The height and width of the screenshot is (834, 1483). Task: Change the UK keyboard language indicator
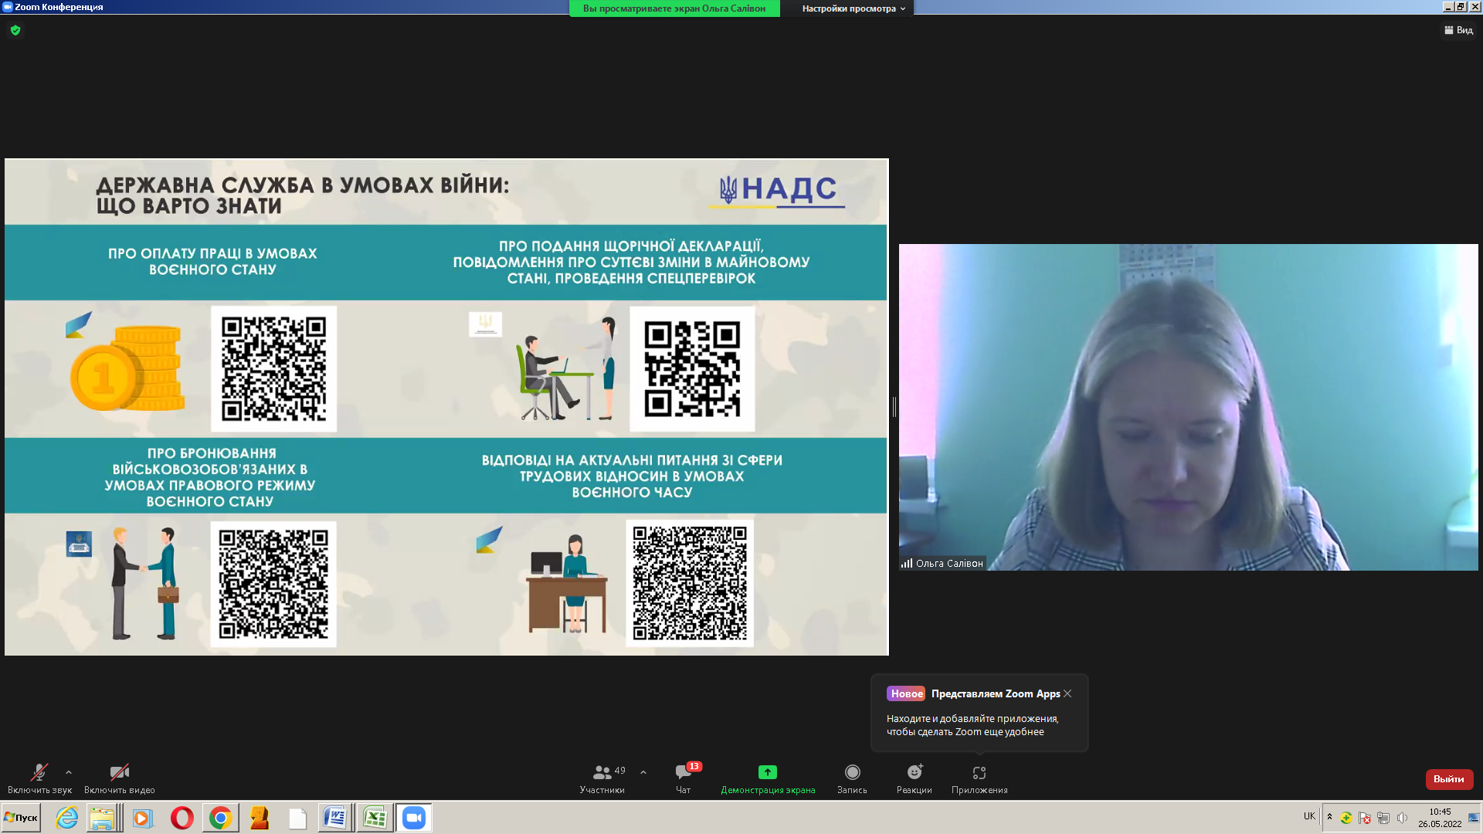pyautogui.click(x=1309, y=817)
